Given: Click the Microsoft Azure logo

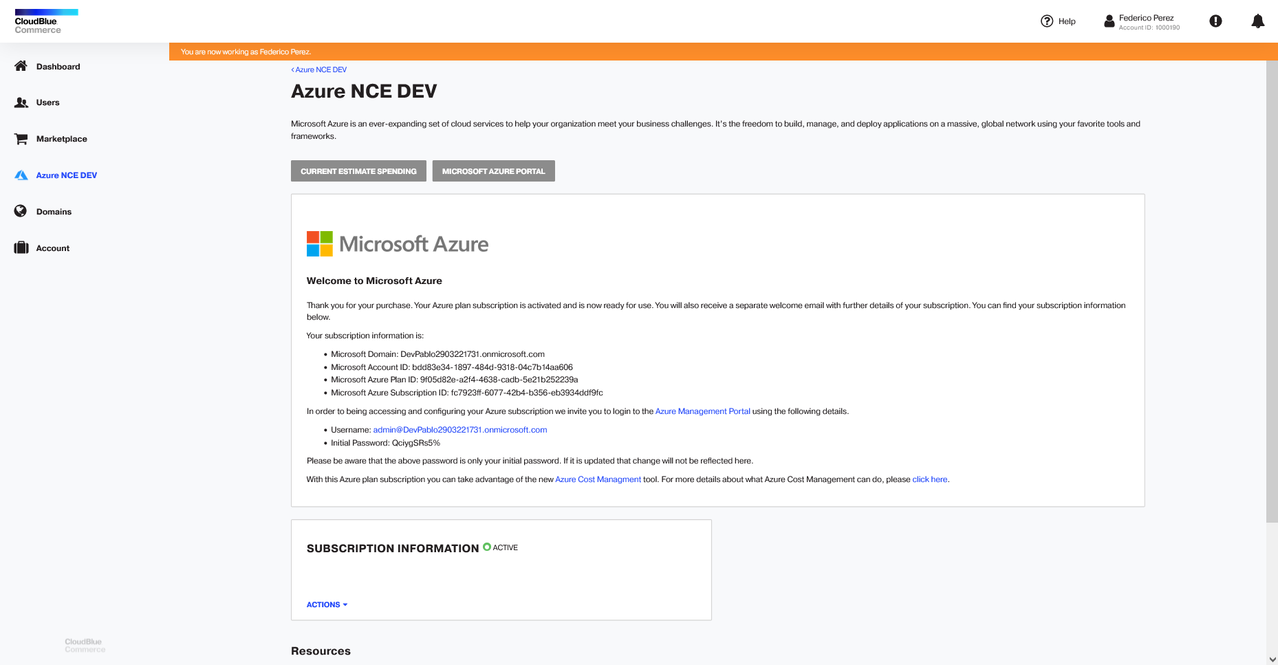Looking at the screenshot, I should pos(398,243).
